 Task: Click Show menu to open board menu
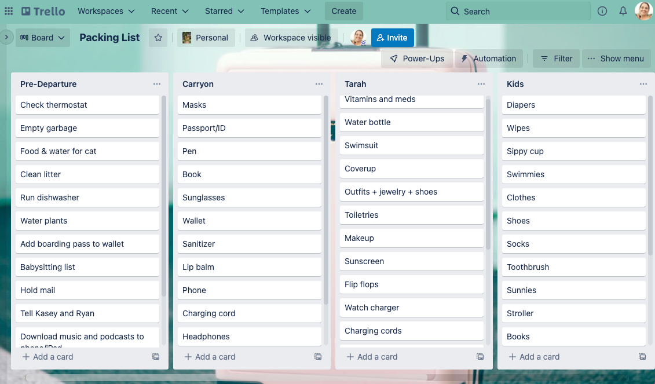pos(616,58)
